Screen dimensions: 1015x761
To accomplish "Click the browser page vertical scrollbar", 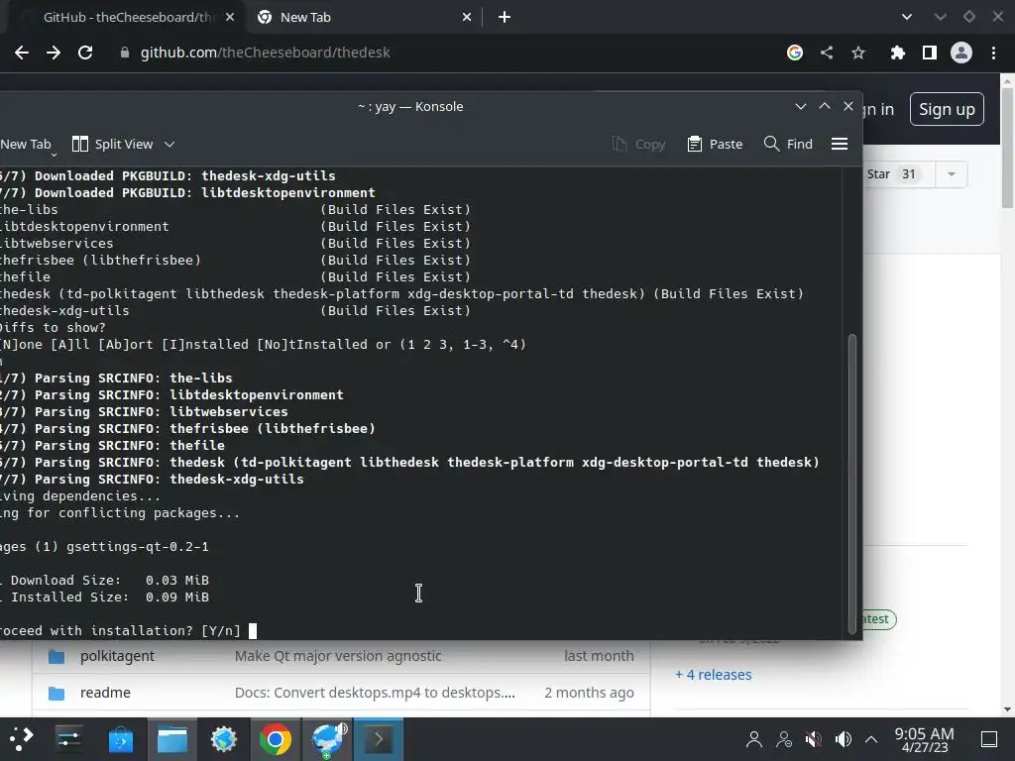I will (1007, 148).
